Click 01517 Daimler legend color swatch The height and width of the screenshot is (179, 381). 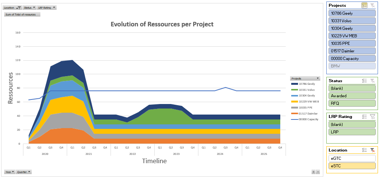point(295,113)
